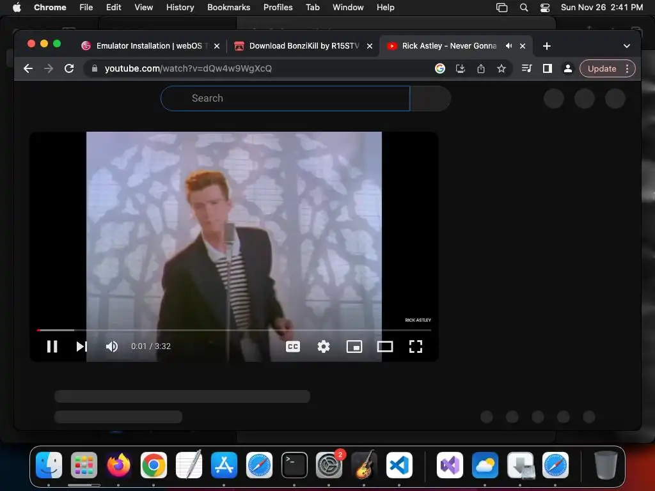Open TextEdit from the Dock

click(x=189, y=465)
